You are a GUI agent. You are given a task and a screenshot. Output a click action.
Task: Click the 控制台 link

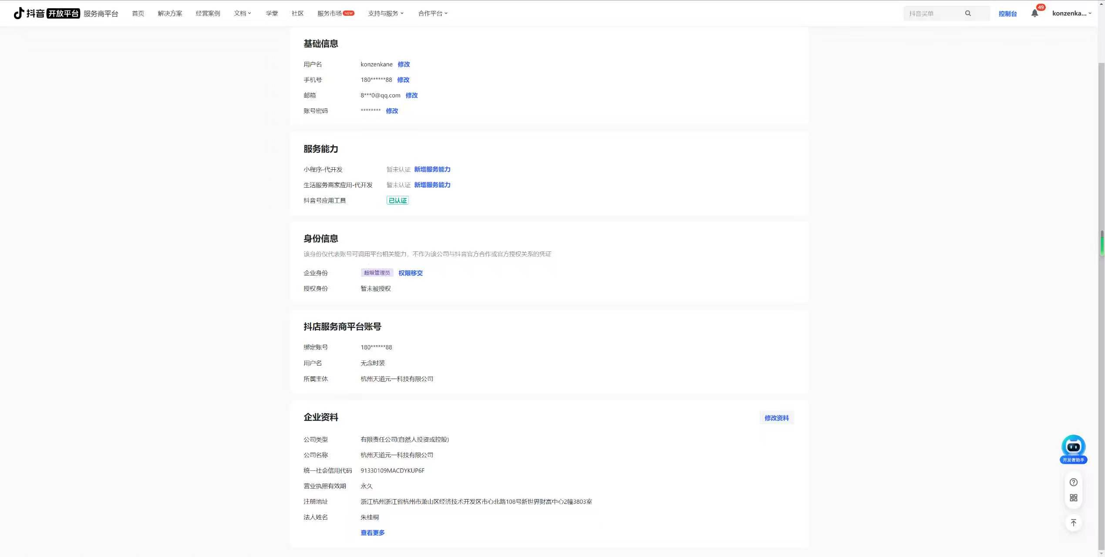pyautogui.click(x=1007, y=14)
